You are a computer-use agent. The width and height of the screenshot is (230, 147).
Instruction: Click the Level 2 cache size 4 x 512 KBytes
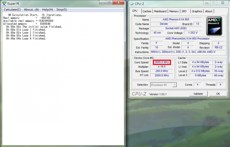201,71
